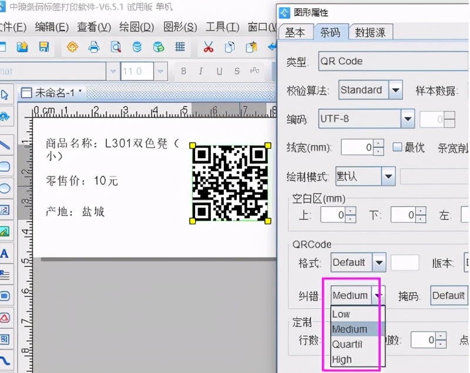Image resolution: width=470 pixels, height=373 pixels.
Task: Switch to the 基本 tab
Action: point(296,32)
